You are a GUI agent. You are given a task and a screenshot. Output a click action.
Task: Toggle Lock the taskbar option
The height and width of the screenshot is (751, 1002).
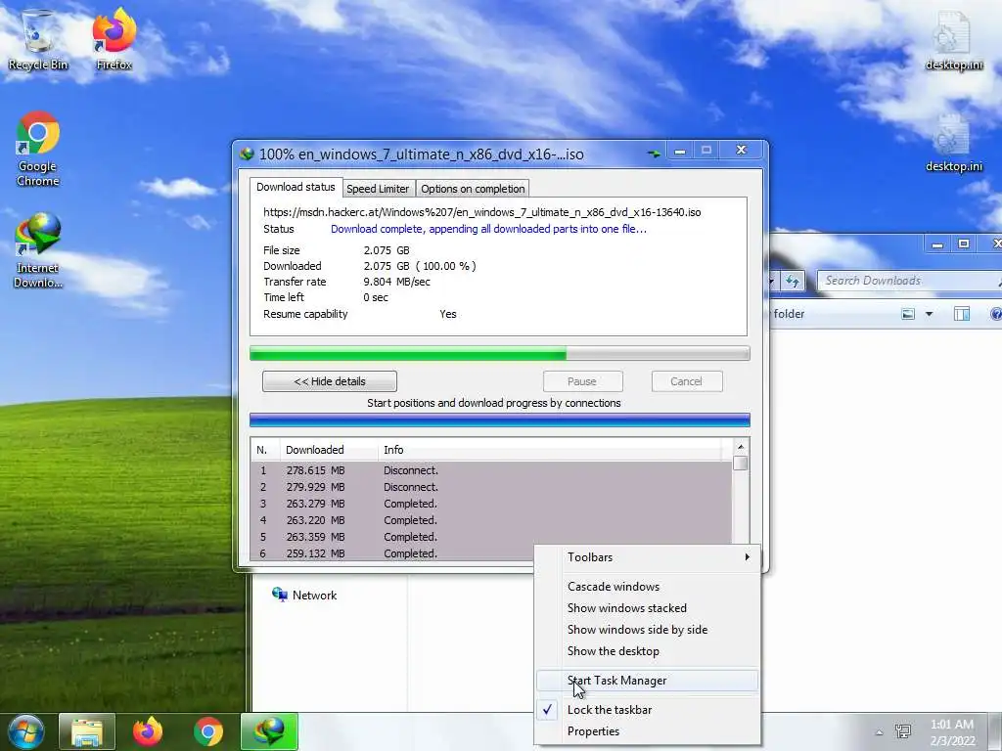pyautogui.click(x=648, y=710)
